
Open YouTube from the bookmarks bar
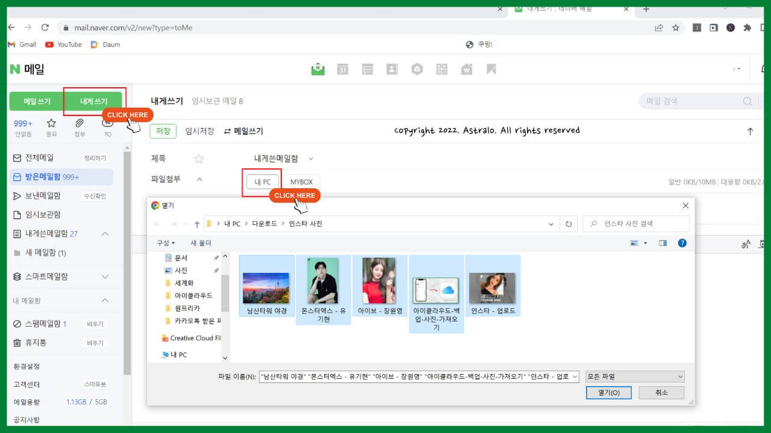(64, 44)
